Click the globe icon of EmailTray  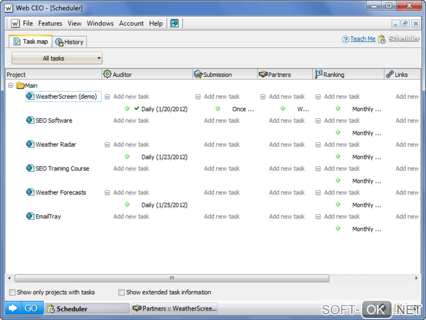[x=30, y=216]
